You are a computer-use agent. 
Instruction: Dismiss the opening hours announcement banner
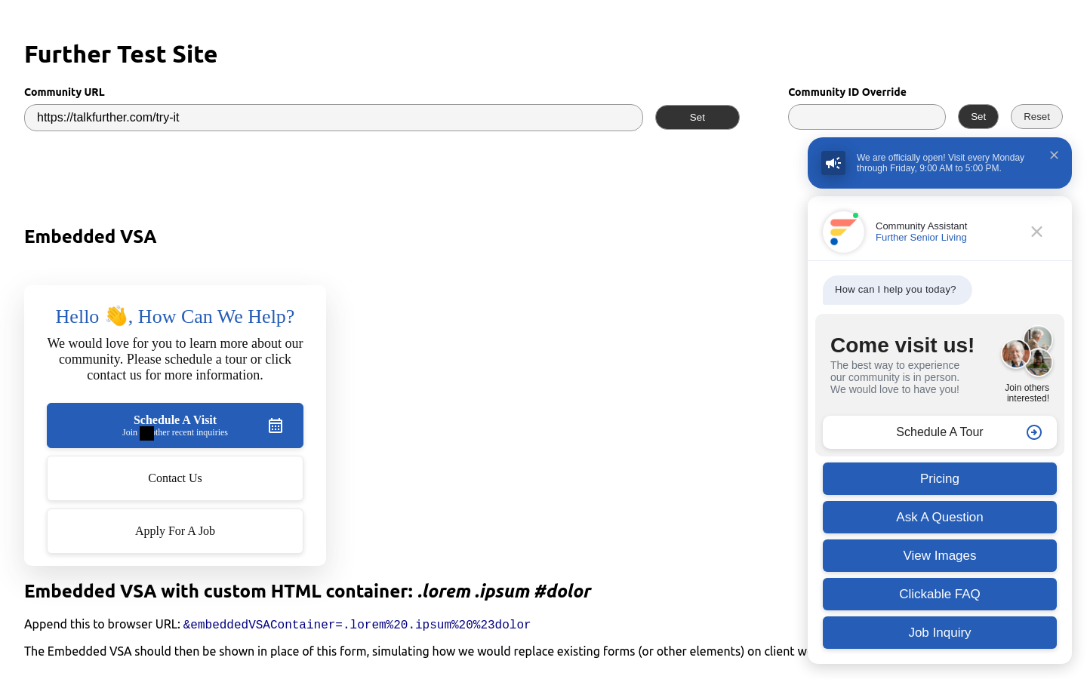(1054, 155)
